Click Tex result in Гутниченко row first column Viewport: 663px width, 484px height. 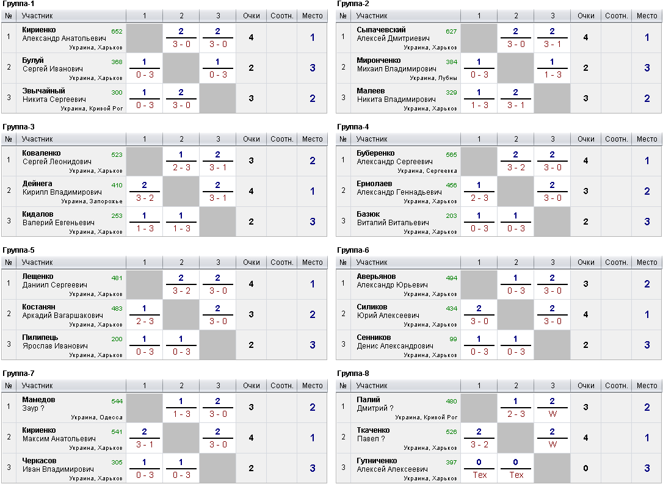479,475
